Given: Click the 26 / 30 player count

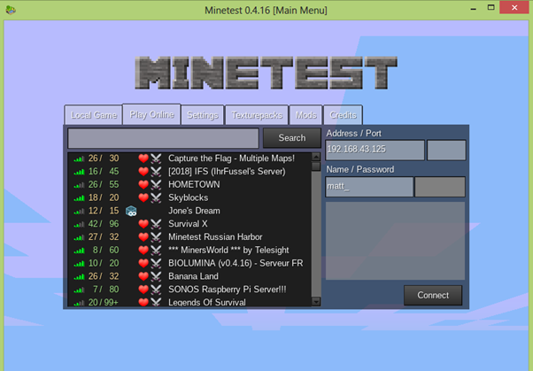Looking at the screenshot, I should click(x=104, y=158).
